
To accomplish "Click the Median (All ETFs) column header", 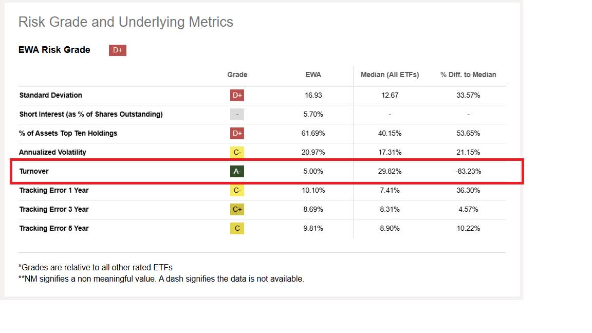I will click(390, 75).
